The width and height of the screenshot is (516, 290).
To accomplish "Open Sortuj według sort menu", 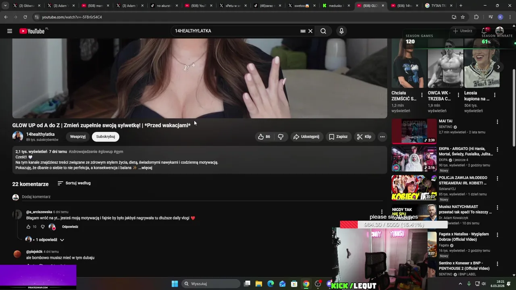I will coord(74,183).
